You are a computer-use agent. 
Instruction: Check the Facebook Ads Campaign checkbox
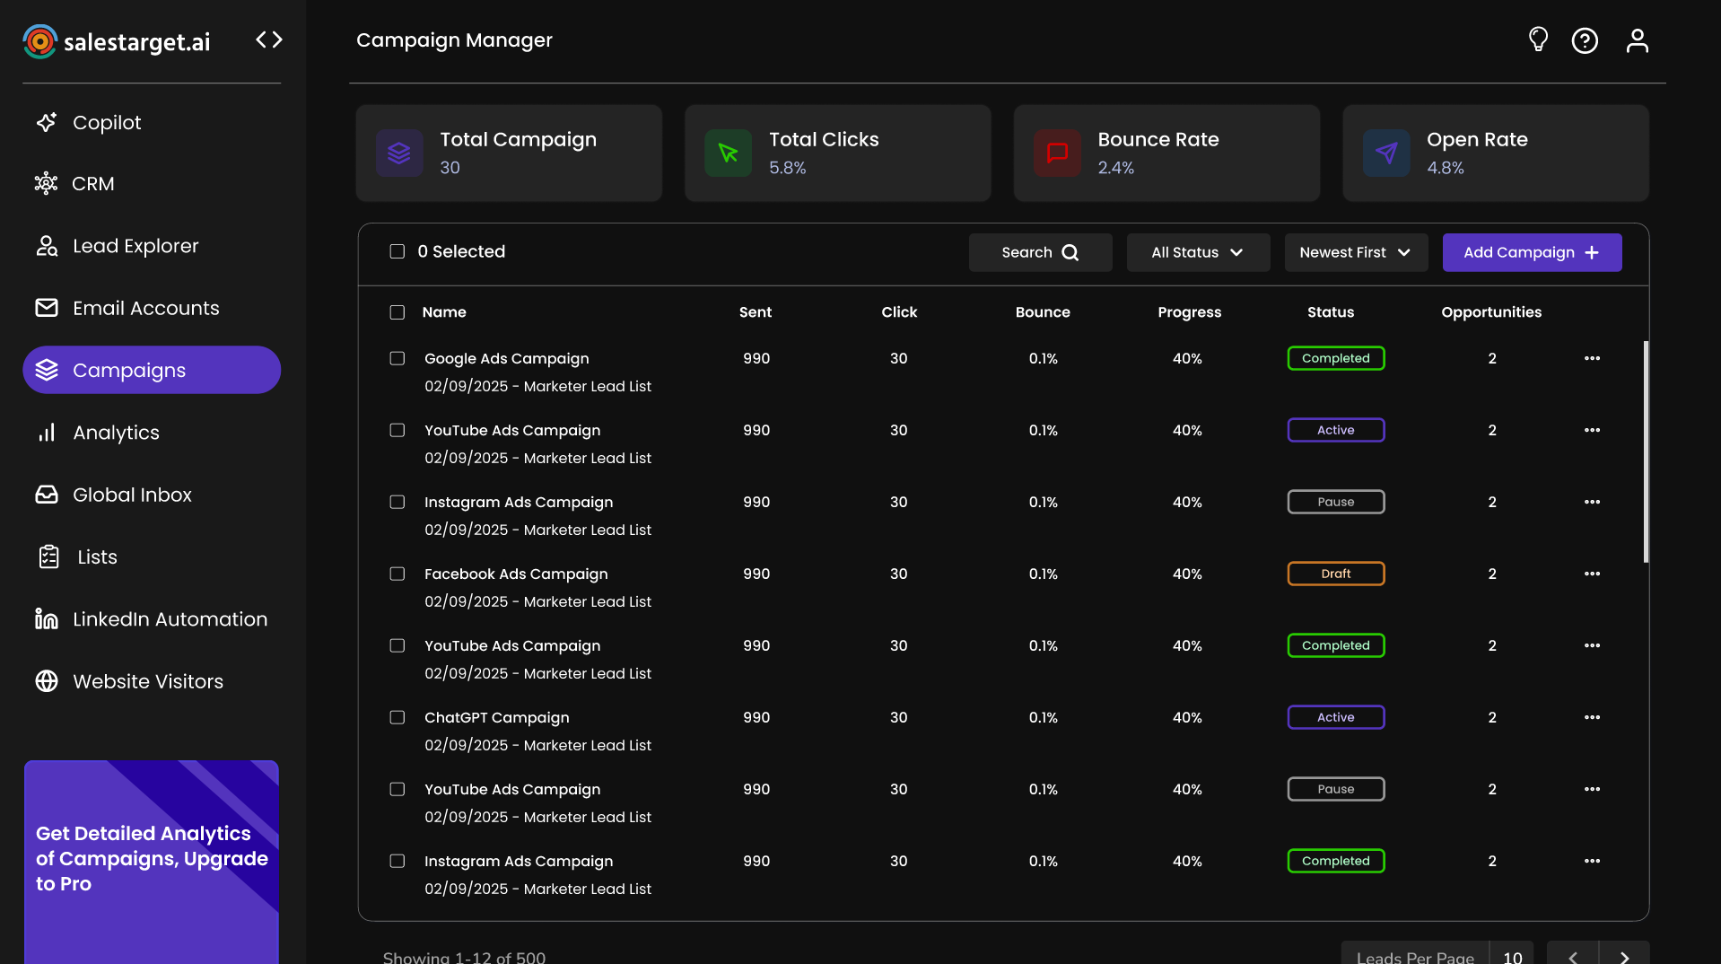(x=397, y=574)
